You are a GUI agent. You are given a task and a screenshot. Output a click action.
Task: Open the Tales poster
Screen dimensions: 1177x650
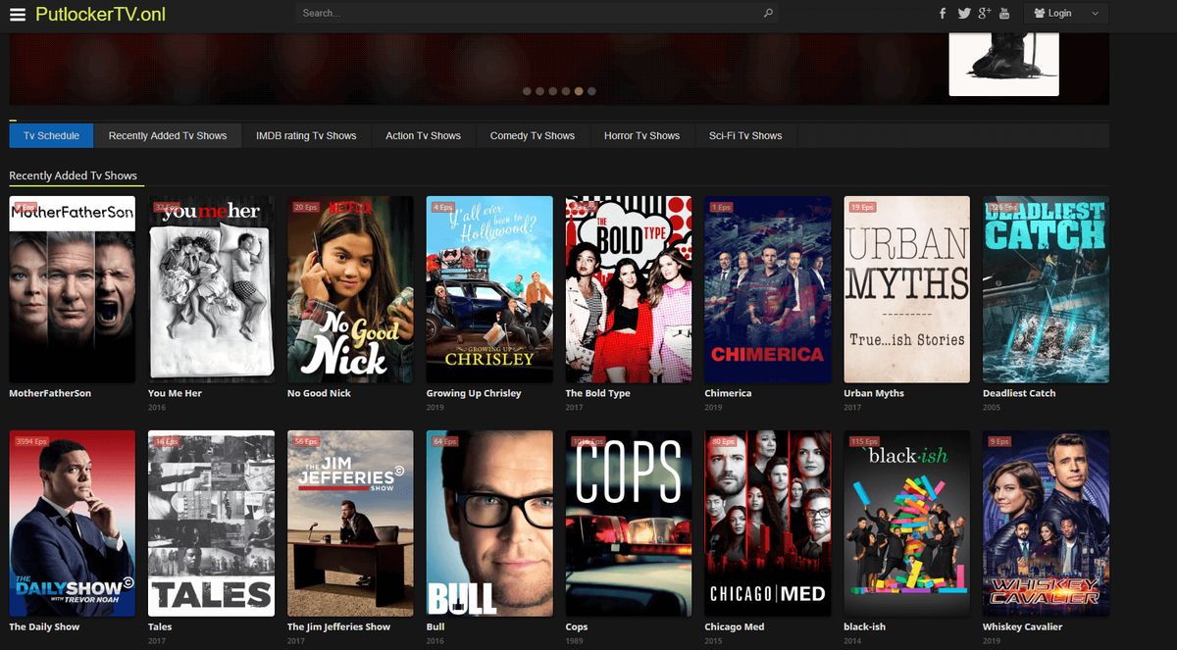211,524
